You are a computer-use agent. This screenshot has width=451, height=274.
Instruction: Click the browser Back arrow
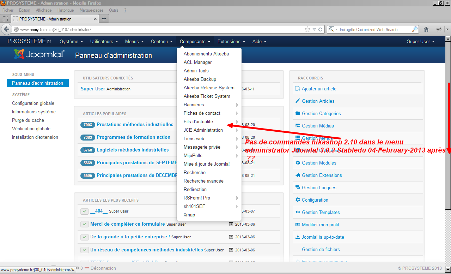(6, 29)
